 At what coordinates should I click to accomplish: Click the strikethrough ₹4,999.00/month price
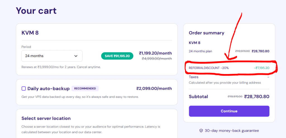[157, 59]
